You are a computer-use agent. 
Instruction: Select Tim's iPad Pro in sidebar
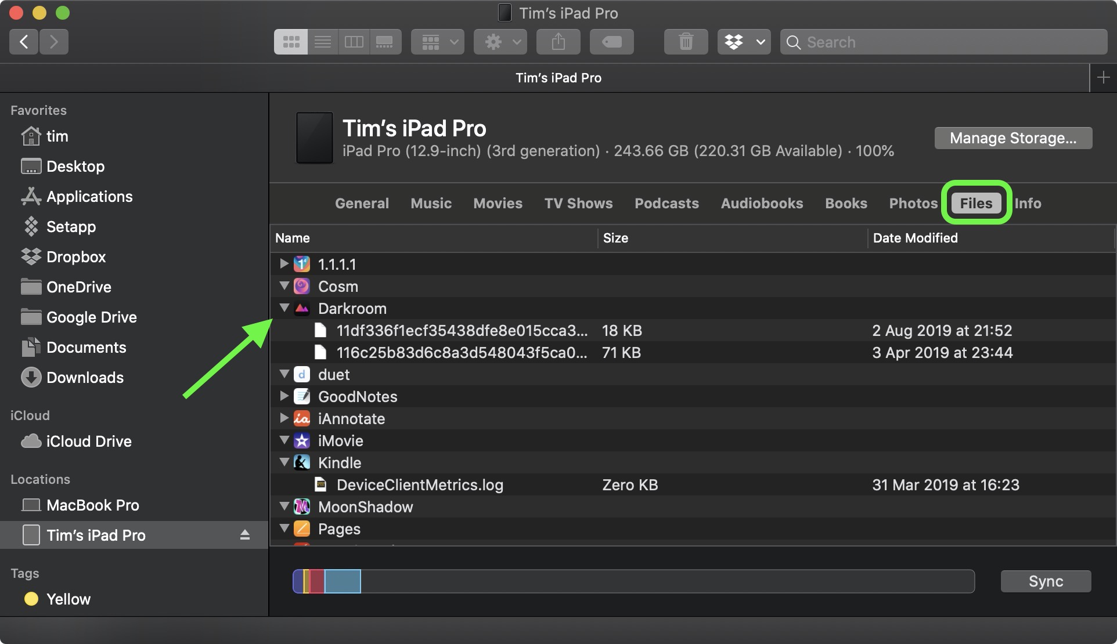(96, 534)
